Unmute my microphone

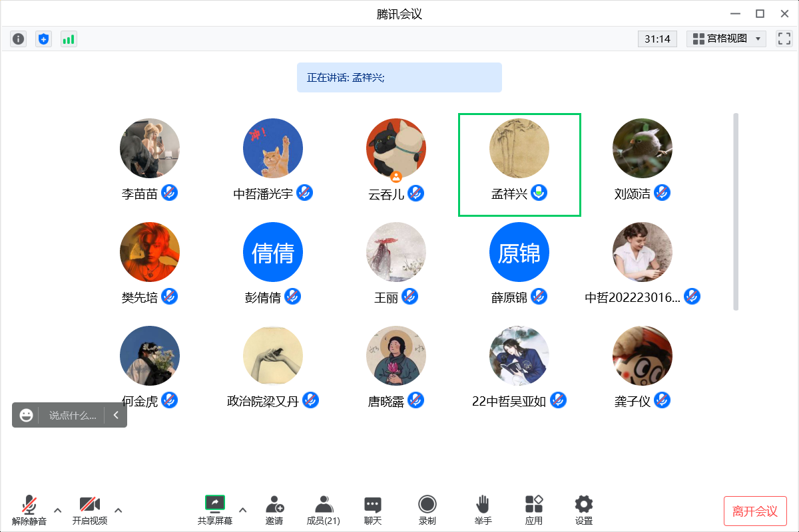click(29, 510)
